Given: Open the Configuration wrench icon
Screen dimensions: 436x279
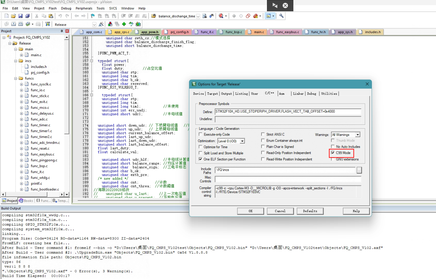Looking at the screenshot, I should (281, 16).
